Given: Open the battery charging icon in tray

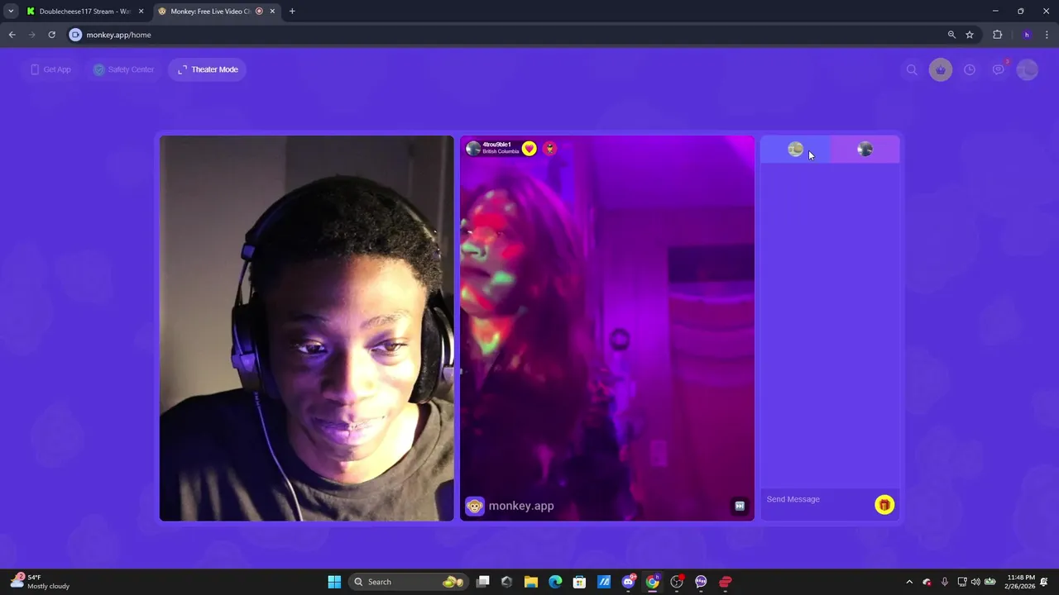Looking at the screenshot, I should pos(990,582).
